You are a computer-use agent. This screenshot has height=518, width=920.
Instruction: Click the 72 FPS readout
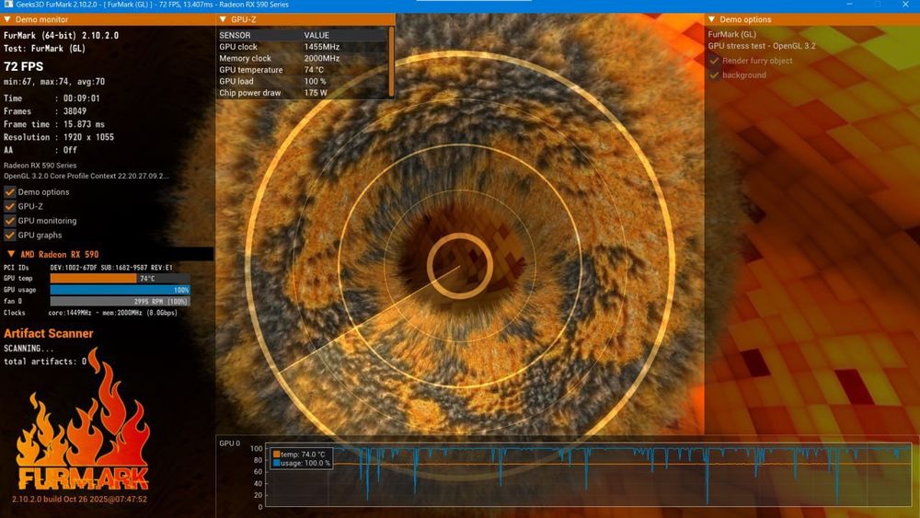(24, 66)
